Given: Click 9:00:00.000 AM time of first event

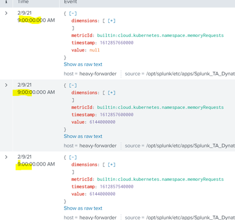Looking at the screenshot, I should point(36,20).
